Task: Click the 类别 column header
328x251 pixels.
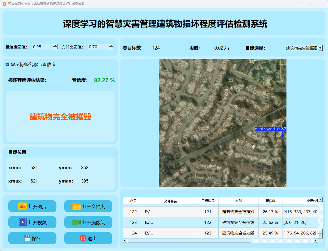Action: [x=238, y=201]
